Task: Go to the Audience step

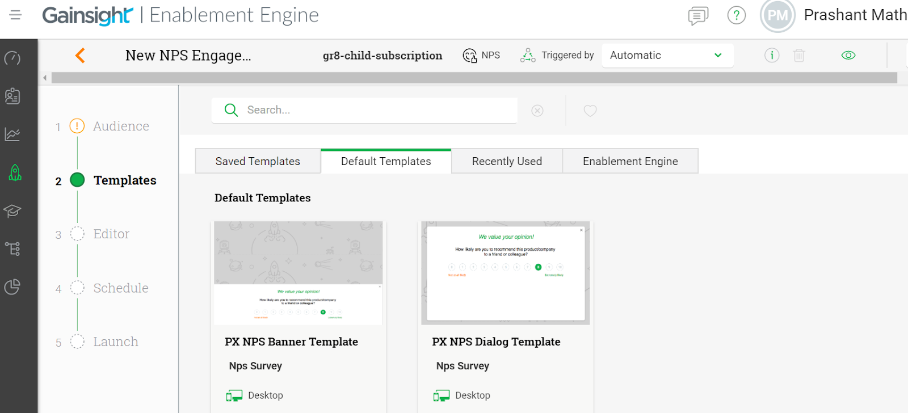Action: pos(121,126)
